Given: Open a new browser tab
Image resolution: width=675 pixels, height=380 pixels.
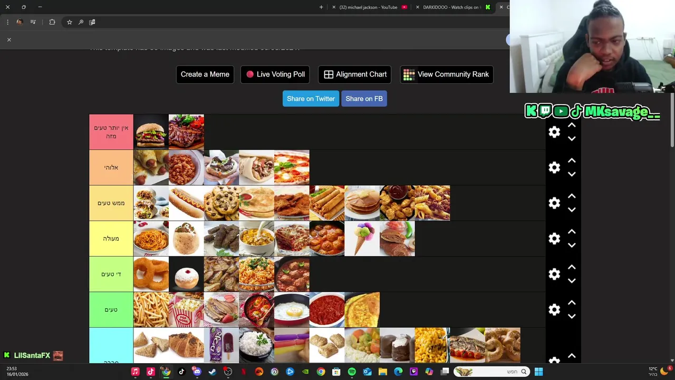Looking at the screenshot, I should (x=321, y=7).
